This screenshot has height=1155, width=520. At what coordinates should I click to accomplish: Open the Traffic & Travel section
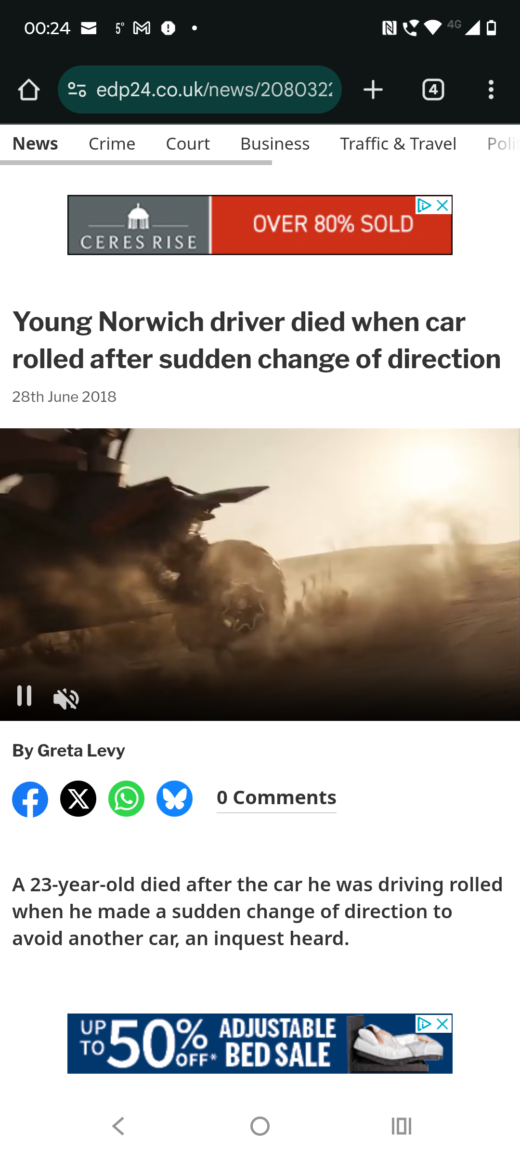click(x=398, y=144)
